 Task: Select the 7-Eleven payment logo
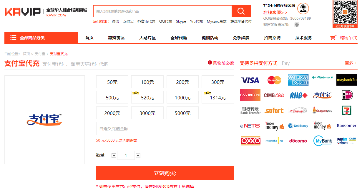(346, 110)
